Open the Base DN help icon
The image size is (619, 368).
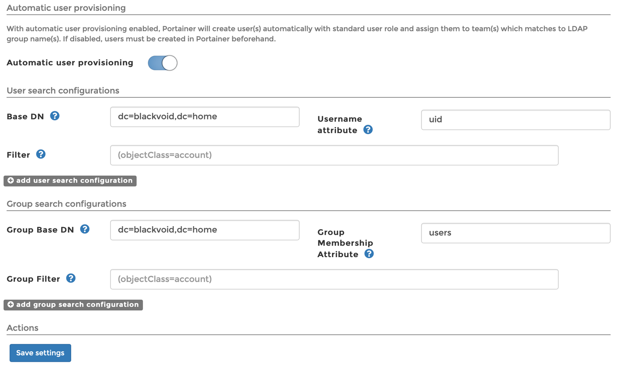point(55,116)
